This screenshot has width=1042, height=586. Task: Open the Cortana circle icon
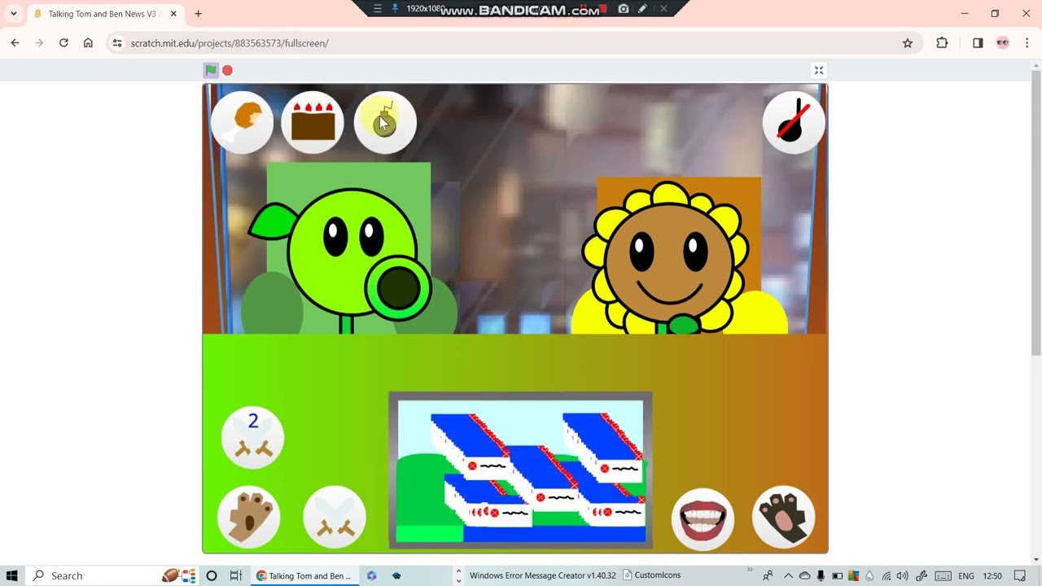click(212, 575)
